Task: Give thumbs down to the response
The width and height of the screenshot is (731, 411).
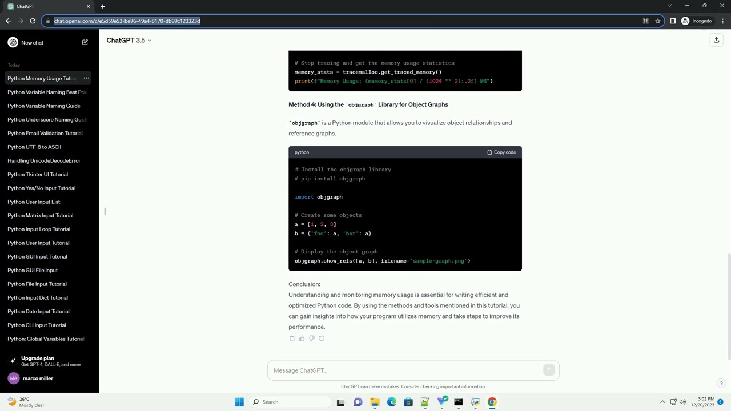Action: [x=311, y=339]
